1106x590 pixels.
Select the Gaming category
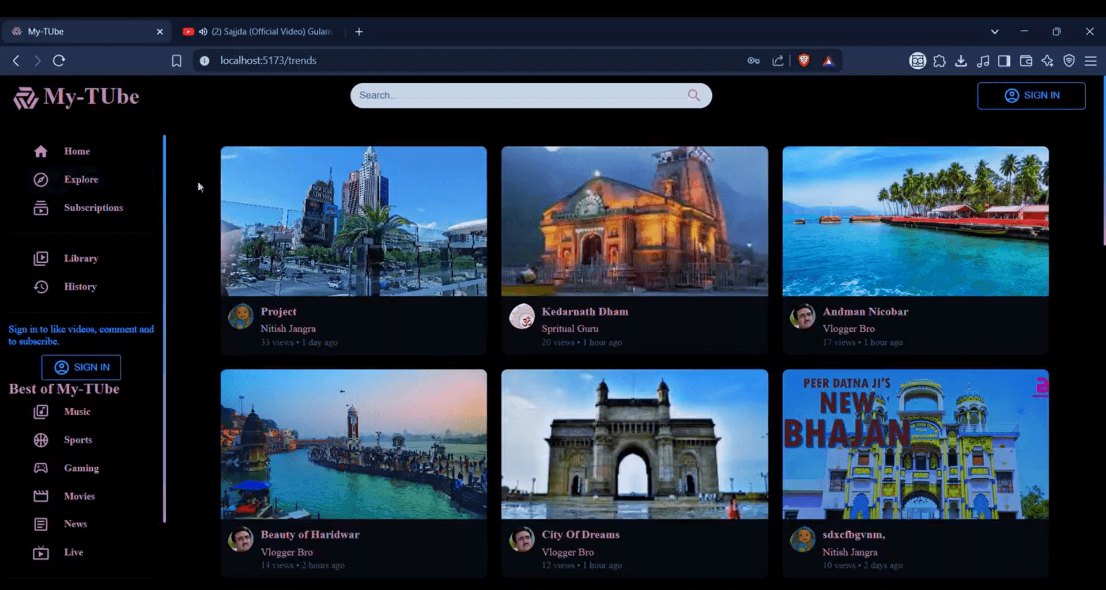pyautogui.click(x=81, y=468)
